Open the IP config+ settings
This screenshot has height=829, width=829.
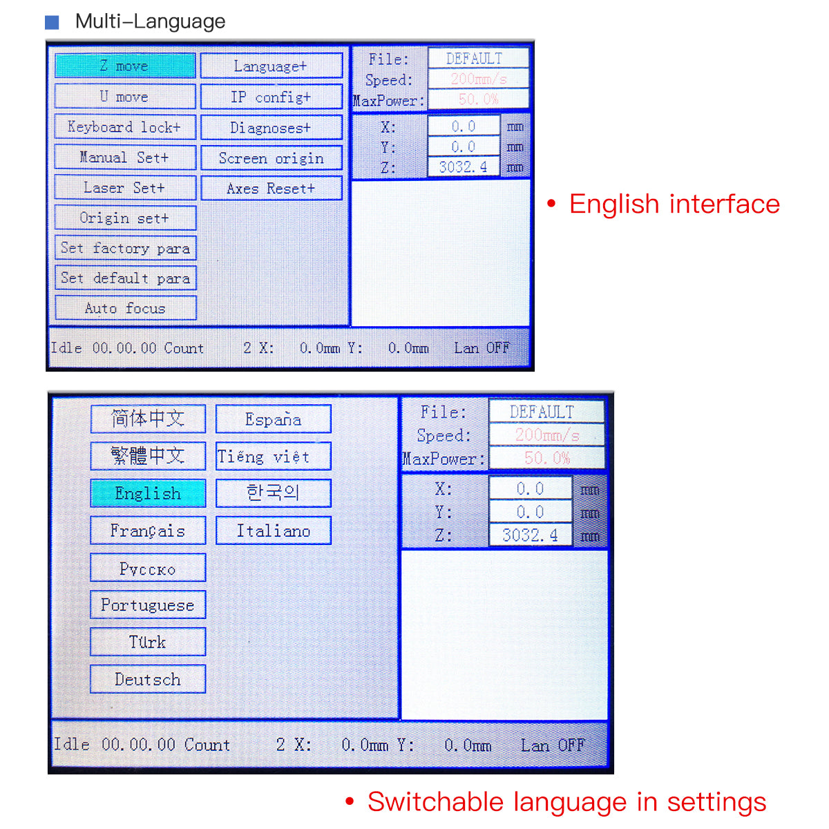click(x=271, y=97)
